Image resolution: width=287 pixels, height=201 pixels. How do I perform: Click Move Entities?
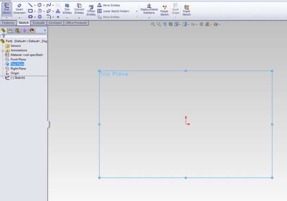[x=108, y=17]
